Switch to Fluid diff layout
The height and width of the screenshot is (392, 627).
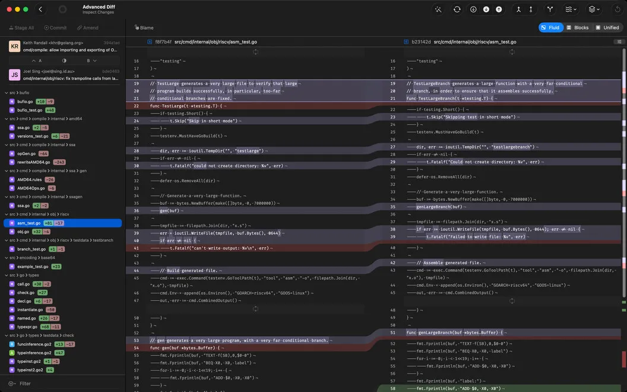pyautogui.click(x=550, y=27)
